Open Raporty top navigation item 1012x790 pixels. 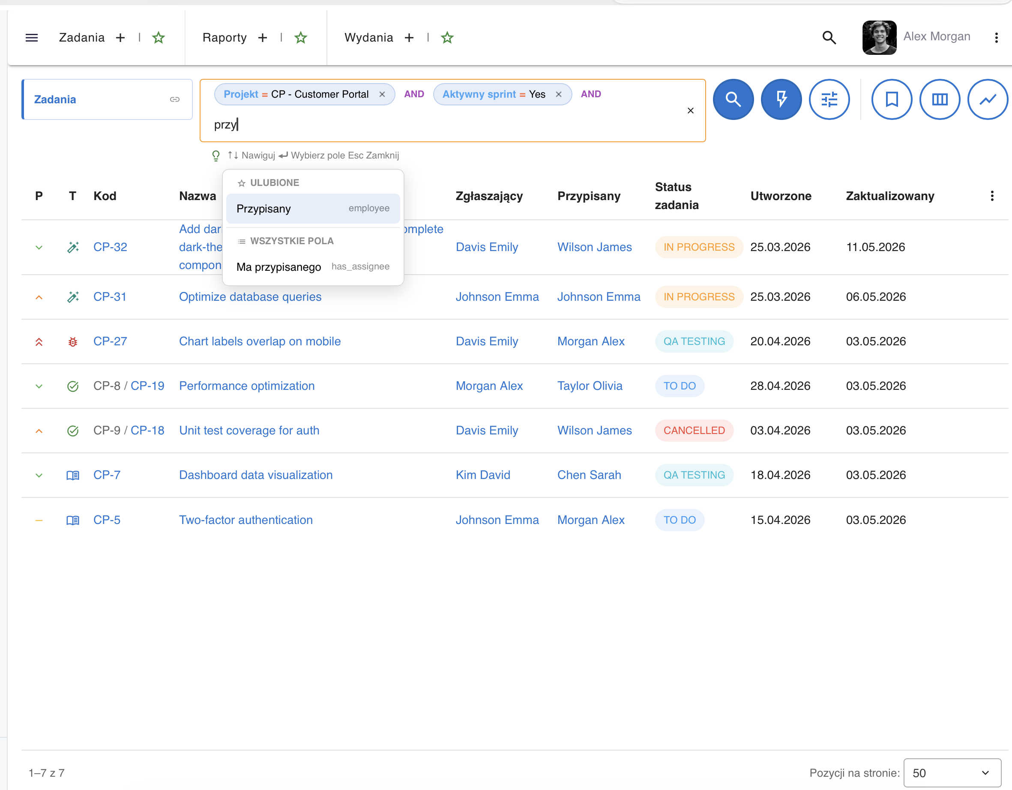[224, 38]
